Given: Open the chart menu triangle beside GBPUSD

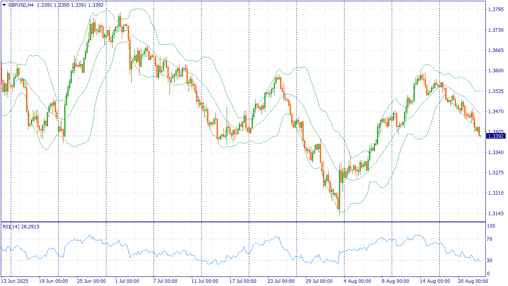Looking at the screenshot, I should coord(4,5).
